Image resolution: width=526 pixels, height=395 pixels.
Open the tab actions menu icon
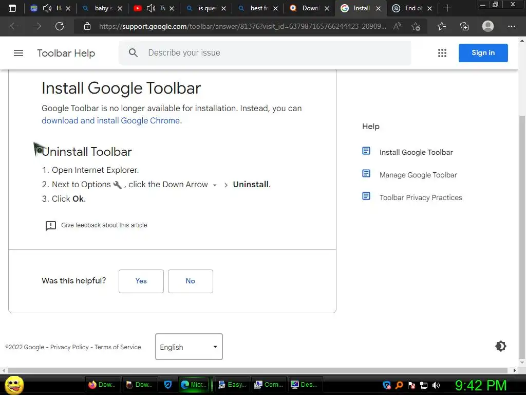click(12, 8)
